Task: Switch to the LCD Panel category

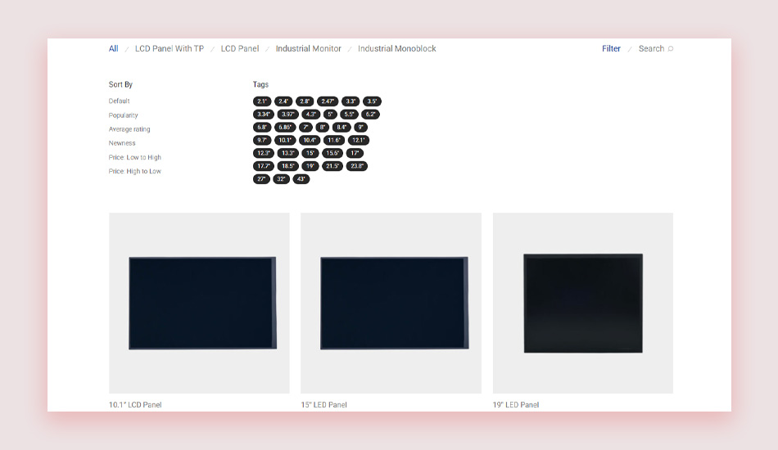Action: pos(240,48)
